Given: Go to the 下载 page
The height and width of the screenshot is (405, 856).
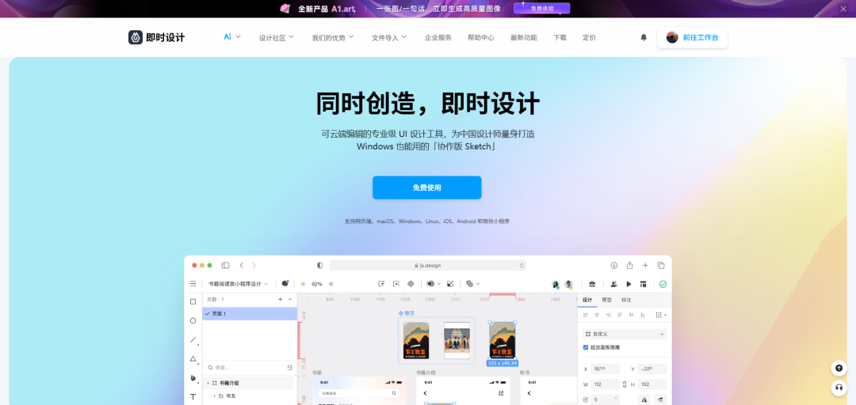Looking at the screenshot, I should [x=560, y=38].
